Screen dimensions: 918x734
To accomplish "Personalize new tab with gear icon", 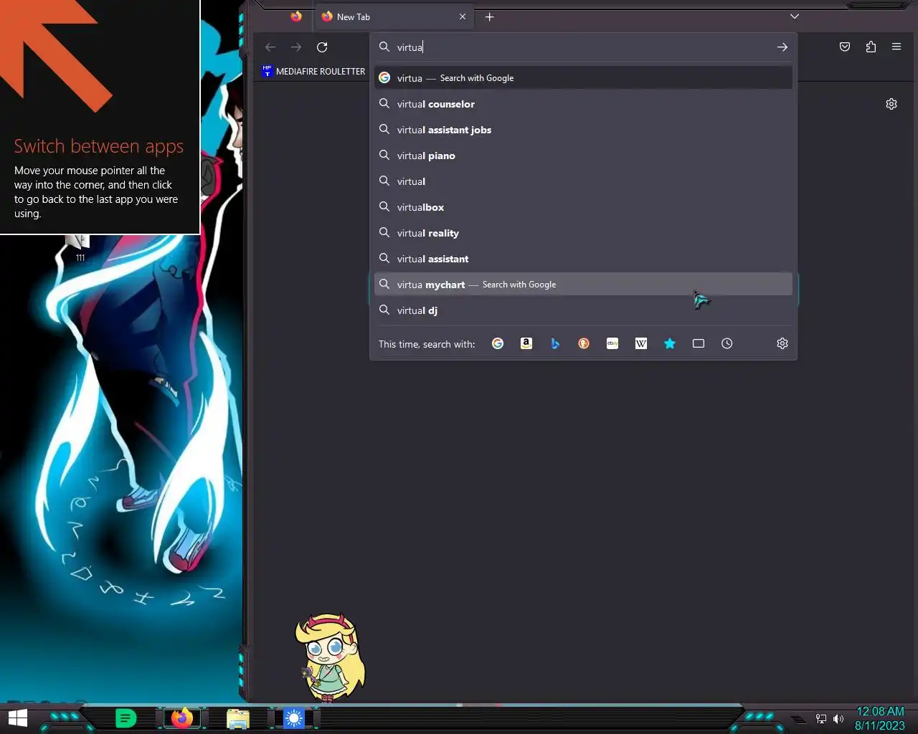I will 891,104.
